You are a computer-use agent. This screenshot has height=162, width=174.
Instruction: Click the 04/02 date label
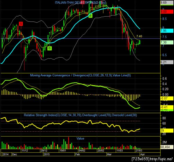coord(82,151)
